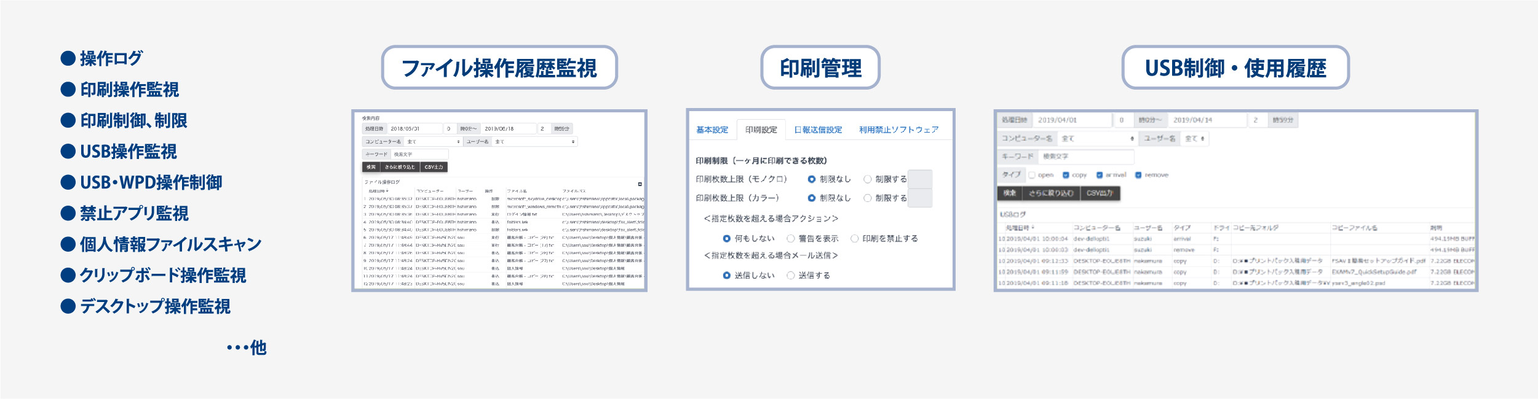Click the 処理日時 sort arrow in file log
The width and height of the screenshot is (1538, 399).
pos(387,191)
